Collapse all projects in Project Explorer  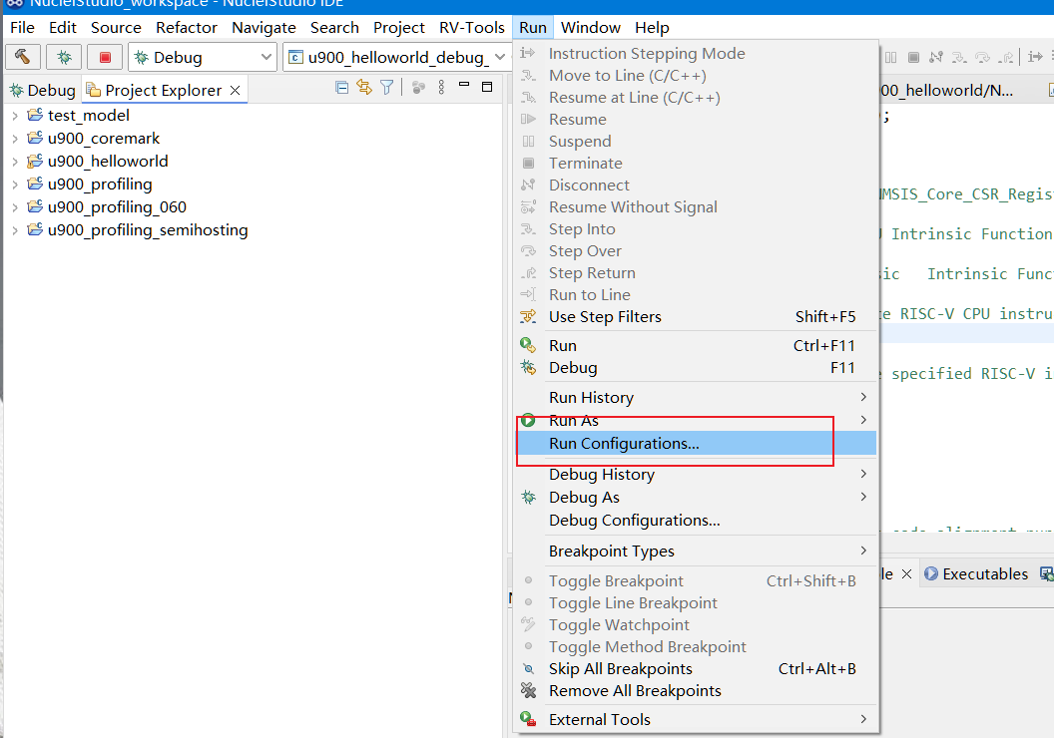342,88
